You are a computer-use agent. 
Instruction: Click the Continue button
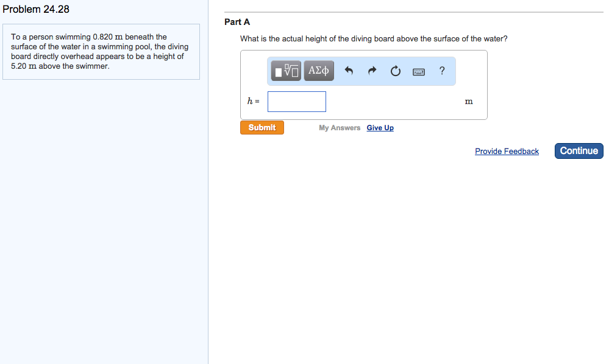[x=579, y=151]
